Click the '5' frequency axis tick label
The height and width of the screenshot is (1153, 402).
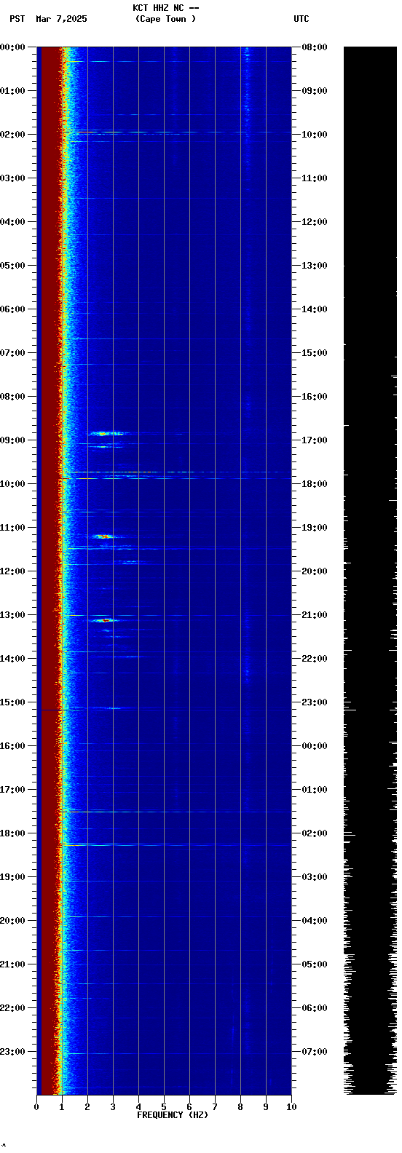point(164,1107)
